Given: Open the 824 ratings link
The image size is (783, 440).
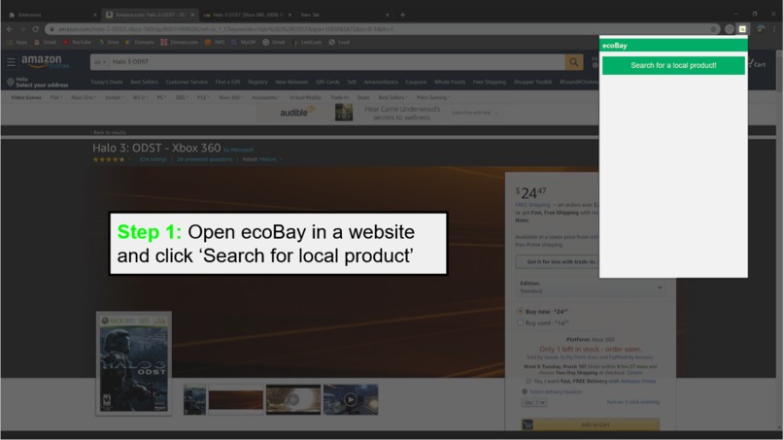Looking at the screenshot, I should click(x=153, y=159).
